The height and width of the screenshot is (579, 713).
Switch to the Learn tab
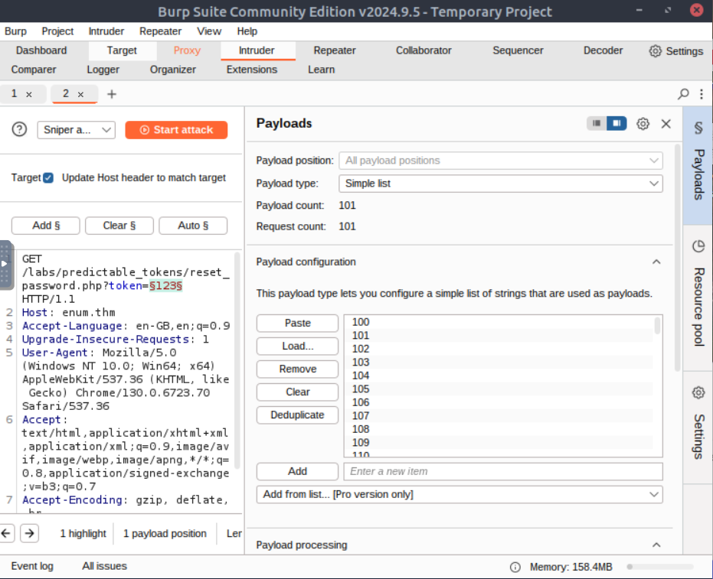[x=321, y=70]
